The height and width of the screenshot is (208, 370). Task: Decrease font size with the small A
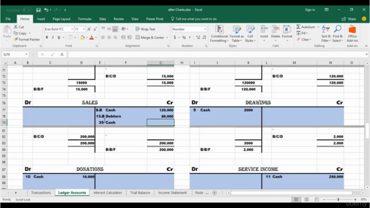(95, 29)
